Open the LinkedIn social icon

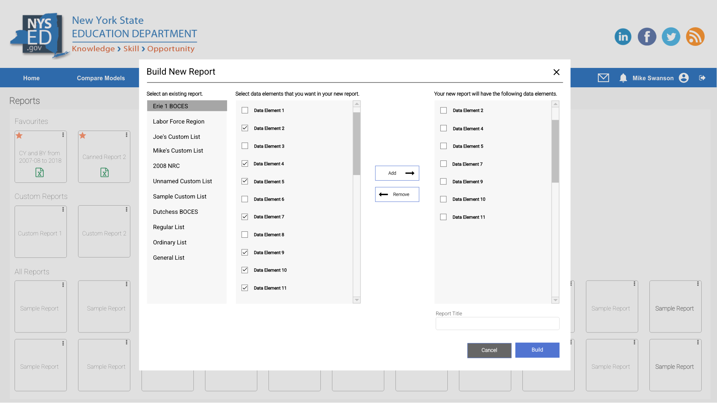(x=623, y=37)
